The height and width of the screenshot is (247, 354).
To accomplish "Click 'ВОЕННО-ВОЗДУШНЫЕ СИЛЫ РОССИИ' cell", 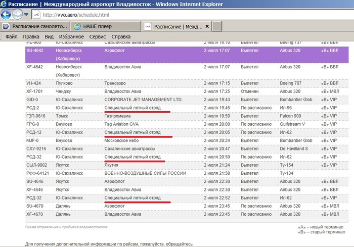I will tap(145, 173).
